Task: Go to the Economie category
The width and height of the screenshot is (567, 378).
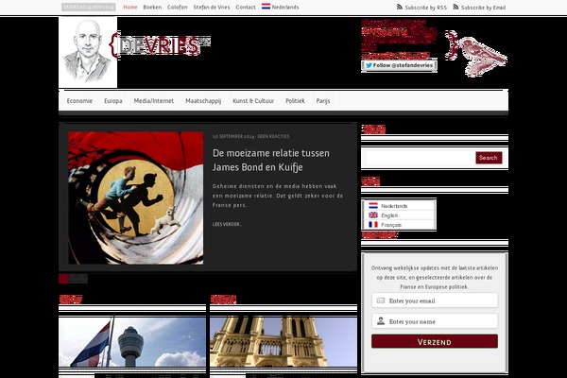Action: [79, 101]
